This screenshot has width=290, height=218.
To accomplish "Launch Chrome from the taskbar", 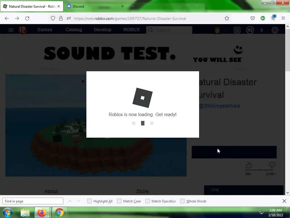I will [x=59, y=212].
